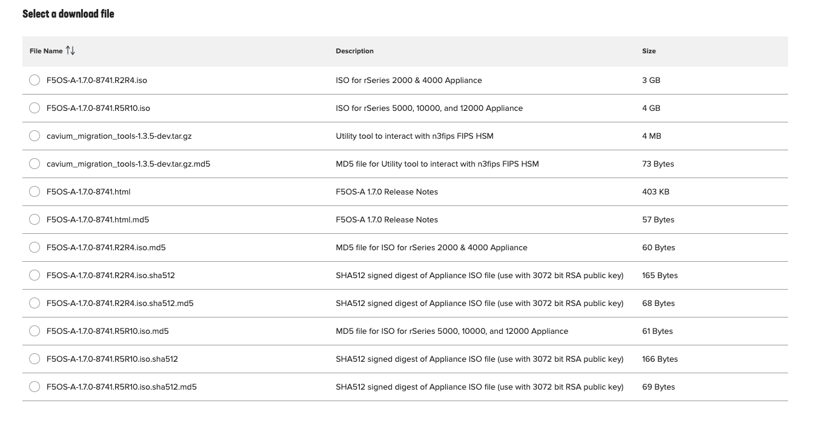Click the 'Select a download file' heading
The image size is (819, 429).
68,13
